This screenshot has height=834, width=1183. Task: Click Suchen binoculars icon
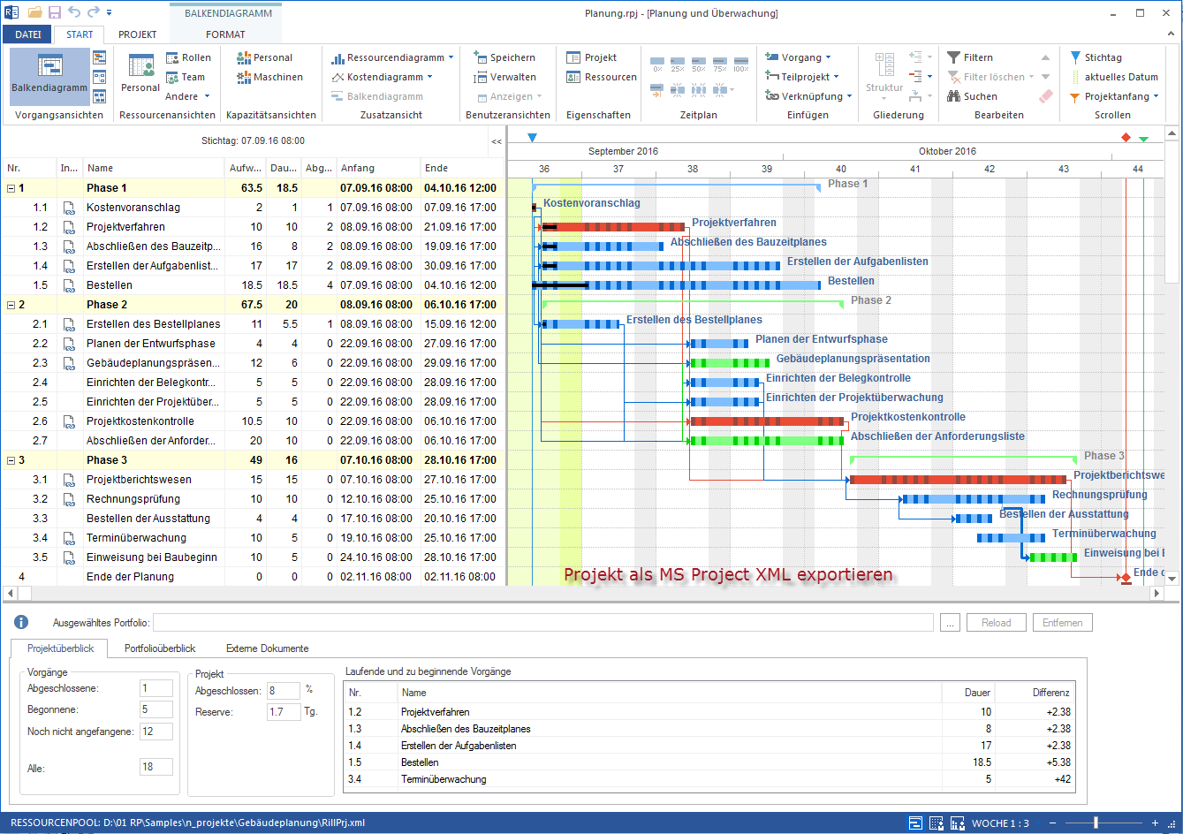tap(954, 96)
